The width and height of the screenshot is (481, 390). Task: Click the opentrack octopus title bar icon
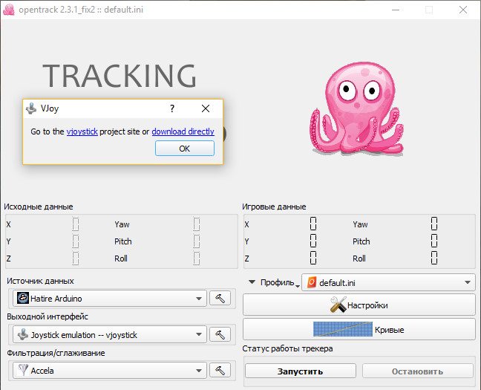[x=9, y=10]
